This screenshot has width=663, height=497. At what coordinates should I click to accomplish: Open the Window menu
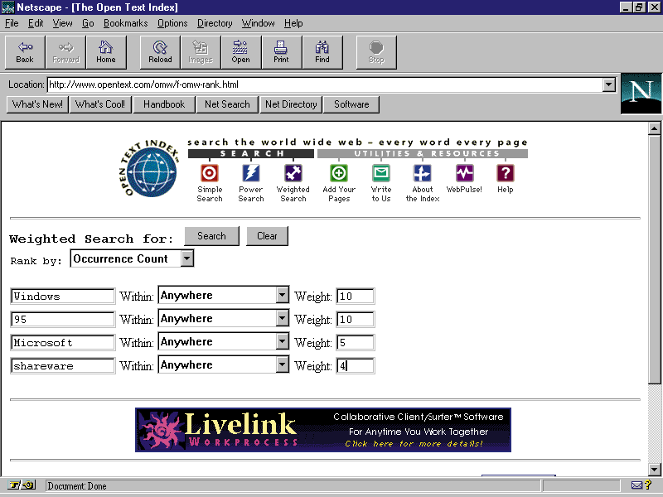point(258,23)
